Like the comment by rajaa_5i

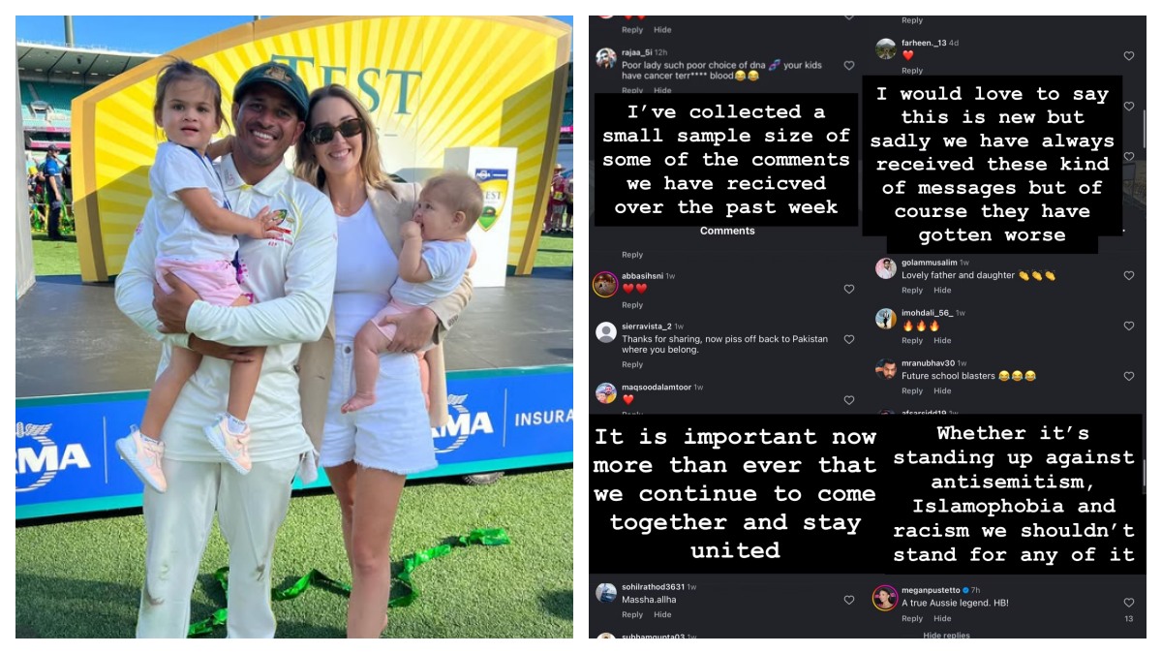[x=849, y=66]
